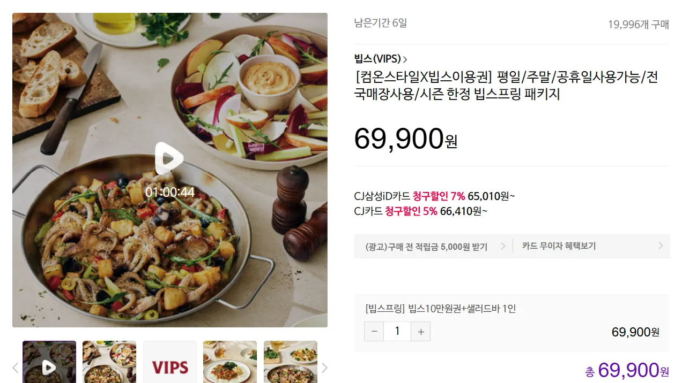Open the second food photo thumbnail
682x383 pixels.
point(109,362)
